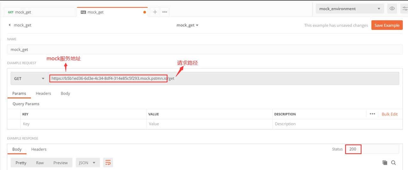
Task: Click the Bulk Edit link
Action: 390,114
